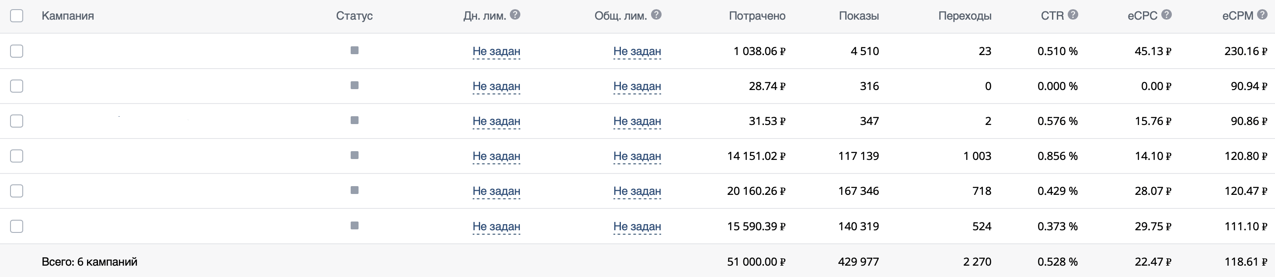Sort by Переходы column header
Screen dimensions: 1275x277
(965, 16)
